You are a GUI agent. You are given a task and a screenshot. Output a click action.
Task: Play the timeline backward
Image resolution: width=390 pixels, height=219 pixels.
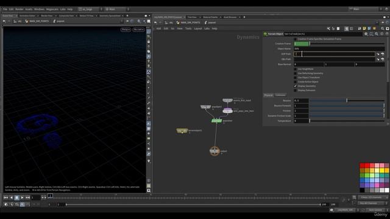pyautogui.click(x=11, y=198)
